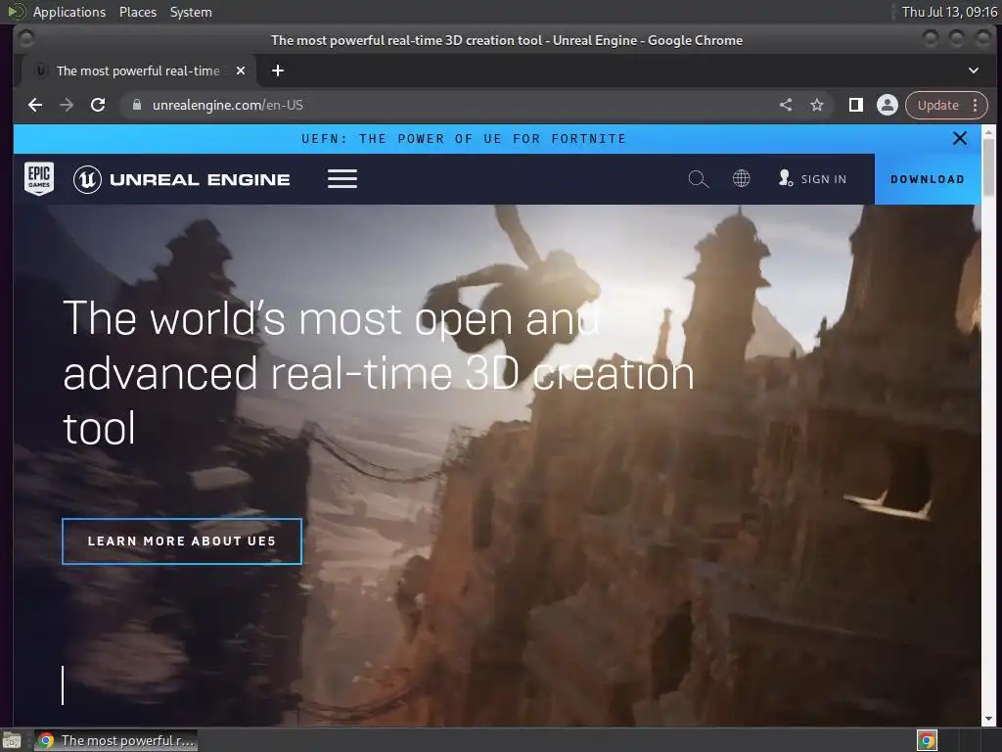The width and height of the screenshot is (1002, 752).
Task: Click the Sign In link
Action: tap(812, 179)
